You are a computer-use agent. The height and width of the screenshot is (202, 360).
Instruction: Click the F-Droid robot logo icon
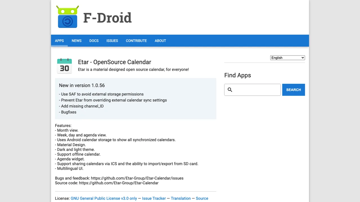pyautogui.click(x=67, y=17)
